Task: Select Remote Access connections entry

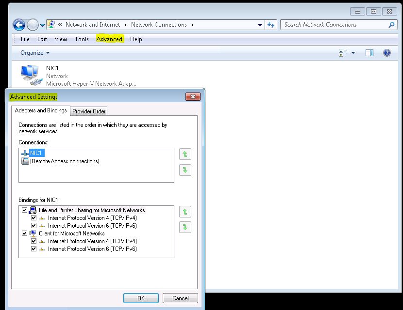Action: point(65,161)
